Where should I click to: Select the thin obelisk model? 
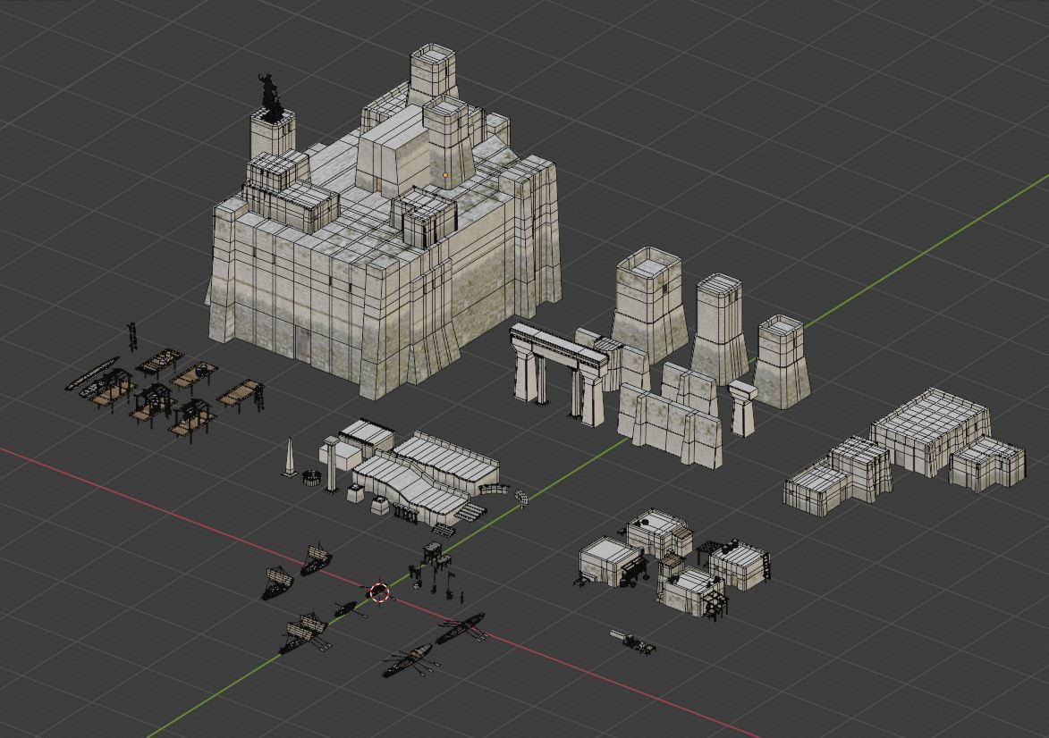tap(290, 457)
